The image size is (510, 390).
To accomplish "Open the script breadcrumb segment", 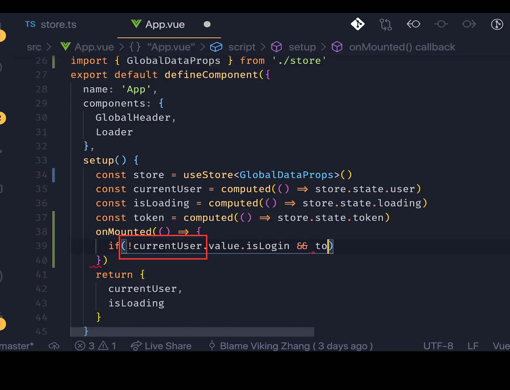I will point(242,47).
